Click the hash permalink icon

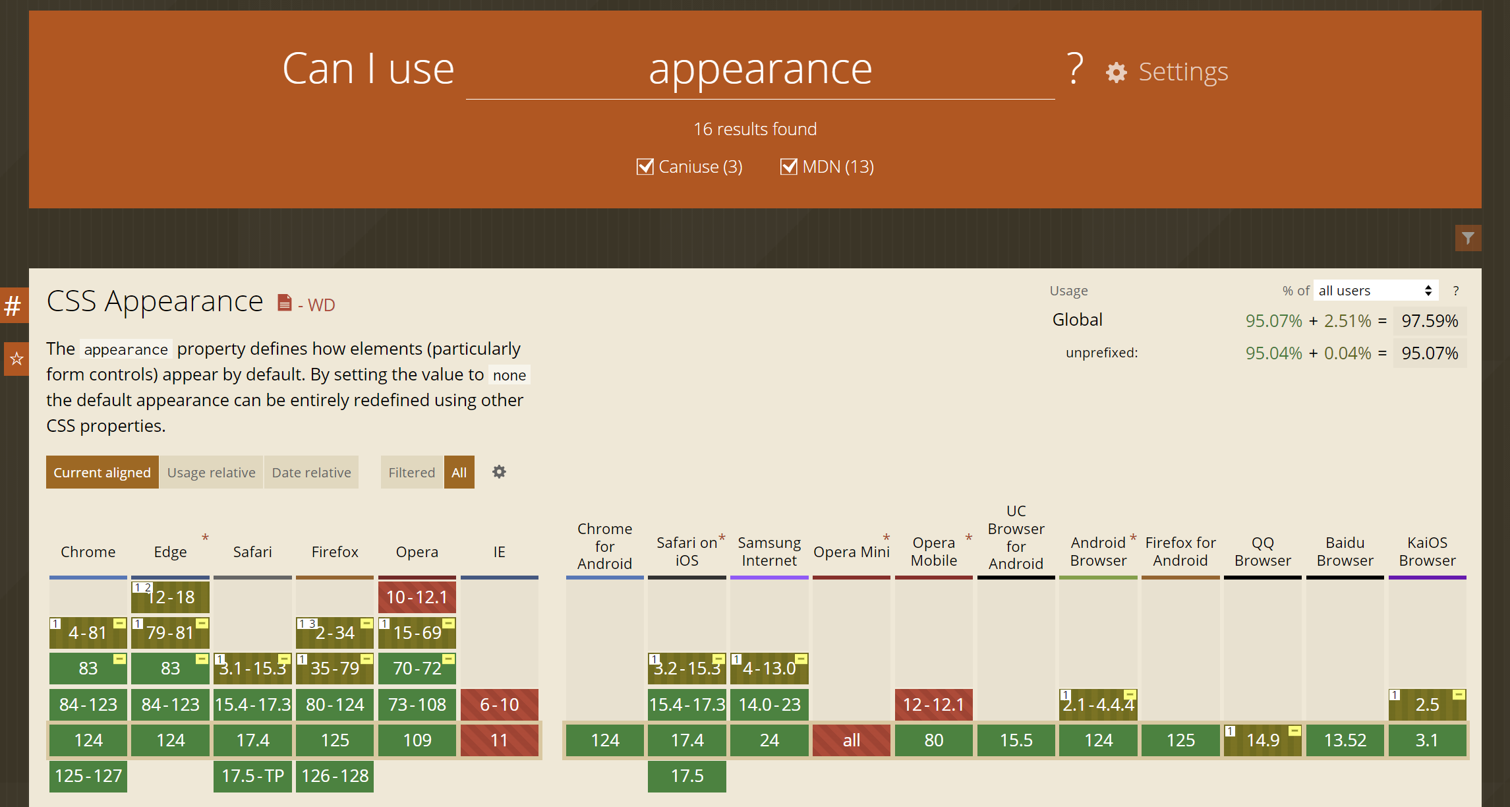13,306
